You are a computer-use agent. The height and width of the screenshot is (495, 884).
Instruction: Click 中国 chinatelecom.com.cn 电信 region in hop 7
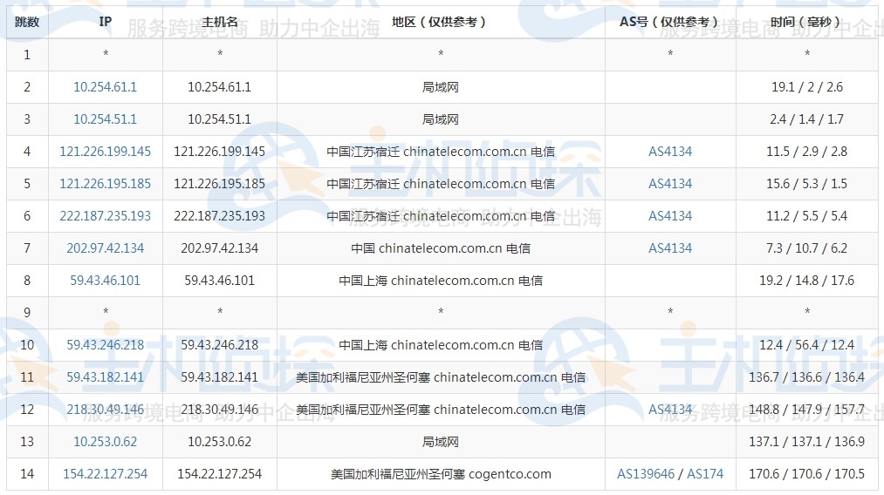[x=441, y=248]
